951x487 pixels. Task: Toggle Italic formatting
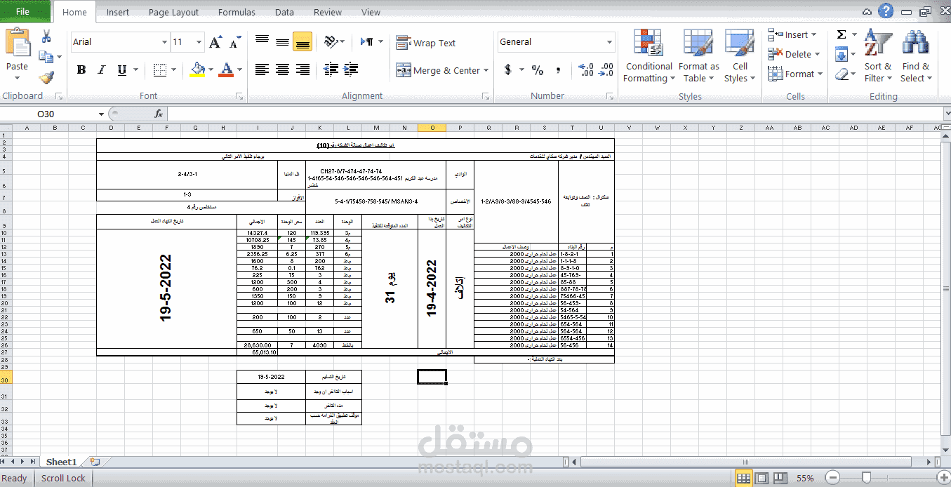pyautogui.click(x=102, y=69)
